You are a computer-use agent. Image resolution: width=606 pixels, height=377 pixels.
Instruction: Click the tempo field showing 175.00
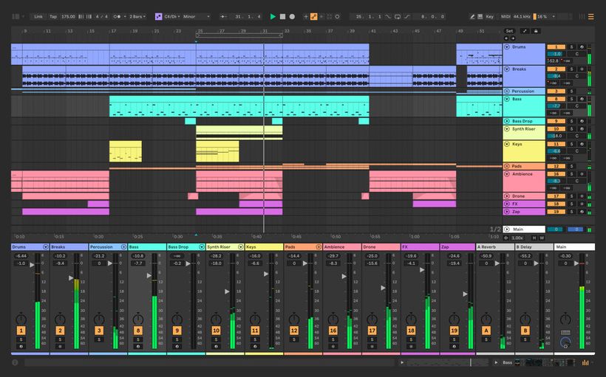68,16
